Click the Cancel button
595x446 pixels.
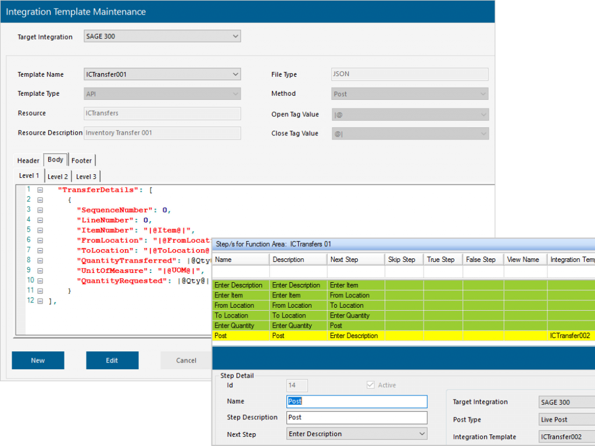pos(186,360)
